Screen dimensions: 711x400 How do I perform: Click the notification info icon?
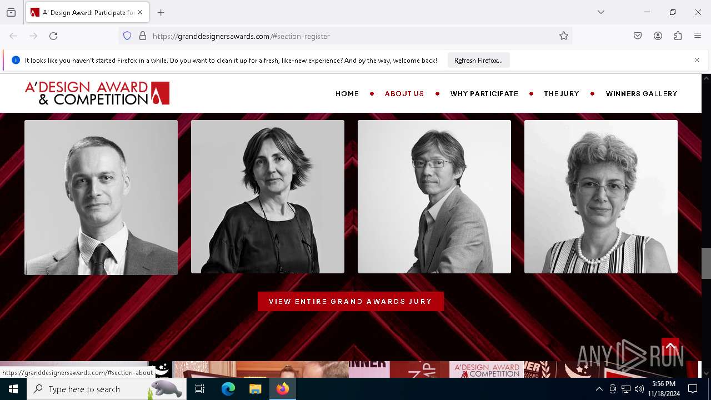click(16, 60)
